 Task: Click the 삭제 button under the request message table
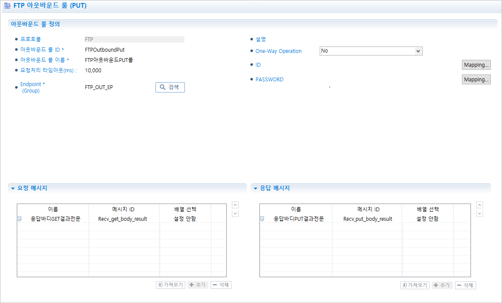point(221,285)
